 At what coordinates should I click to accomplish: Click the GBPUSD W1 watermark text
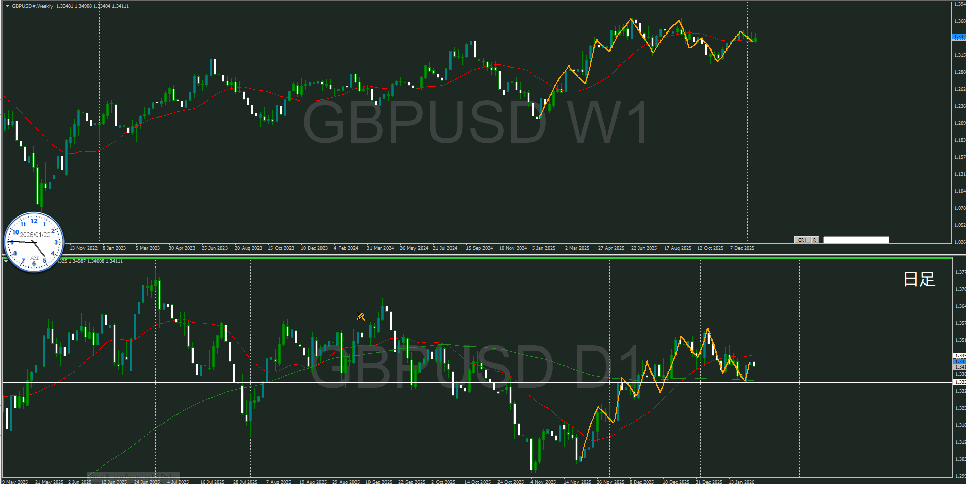click(475, 123)
